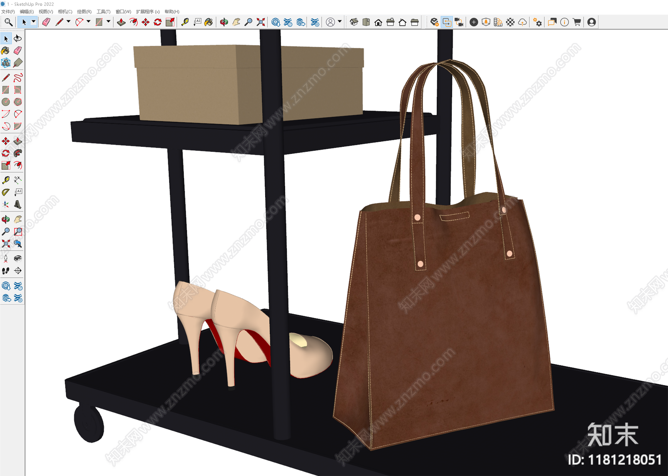The width and height of the screenshot is (668, 476).
Task: Select Zoom Extents in top toolbar
Action: (x=261, y=22)
